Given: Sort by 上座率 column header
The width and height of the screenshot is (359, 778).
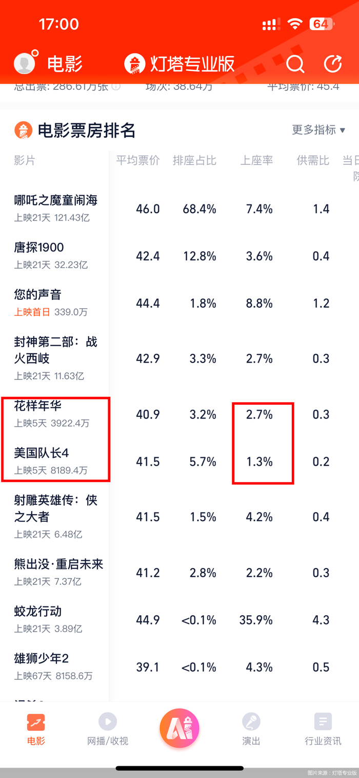Looking at the screenshot, I should (x=257, y=161).
